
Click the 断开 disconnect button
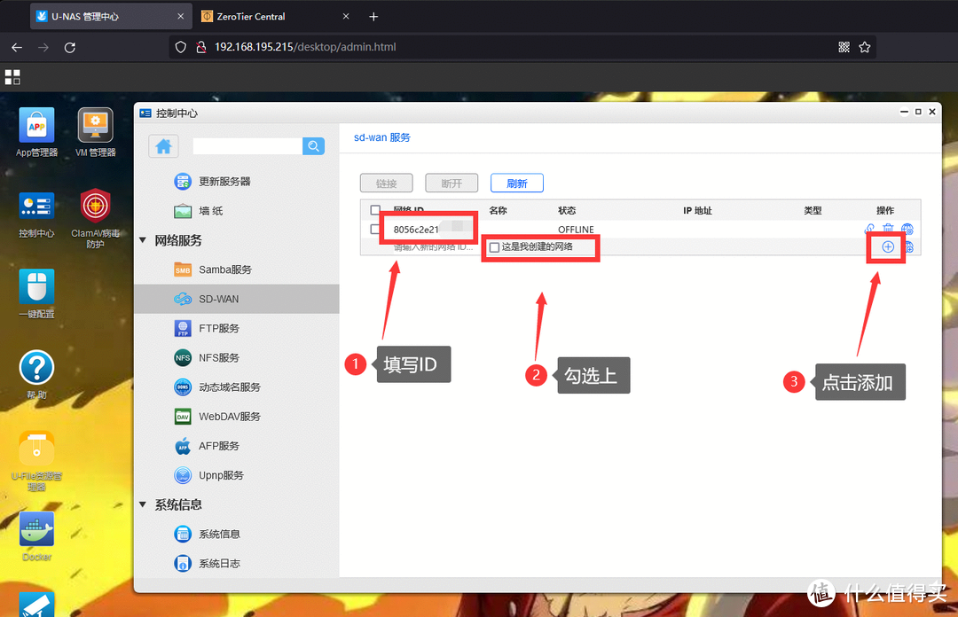(x=452, y=183)
